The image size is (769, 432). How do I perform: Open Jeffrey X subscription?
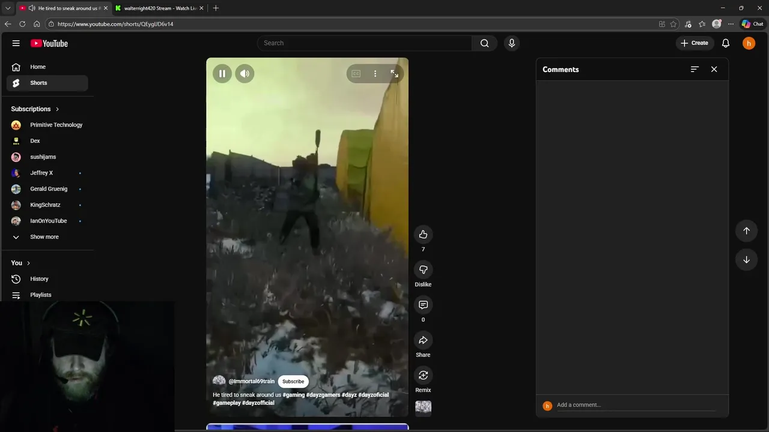(47, 173)
